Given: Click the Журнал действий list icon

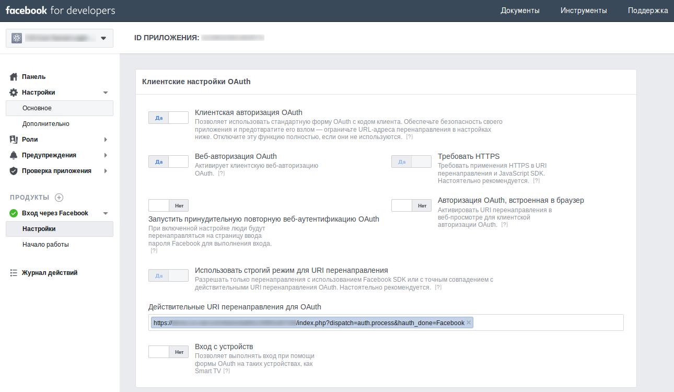Looking at the screenshot, I should [14, 273].
